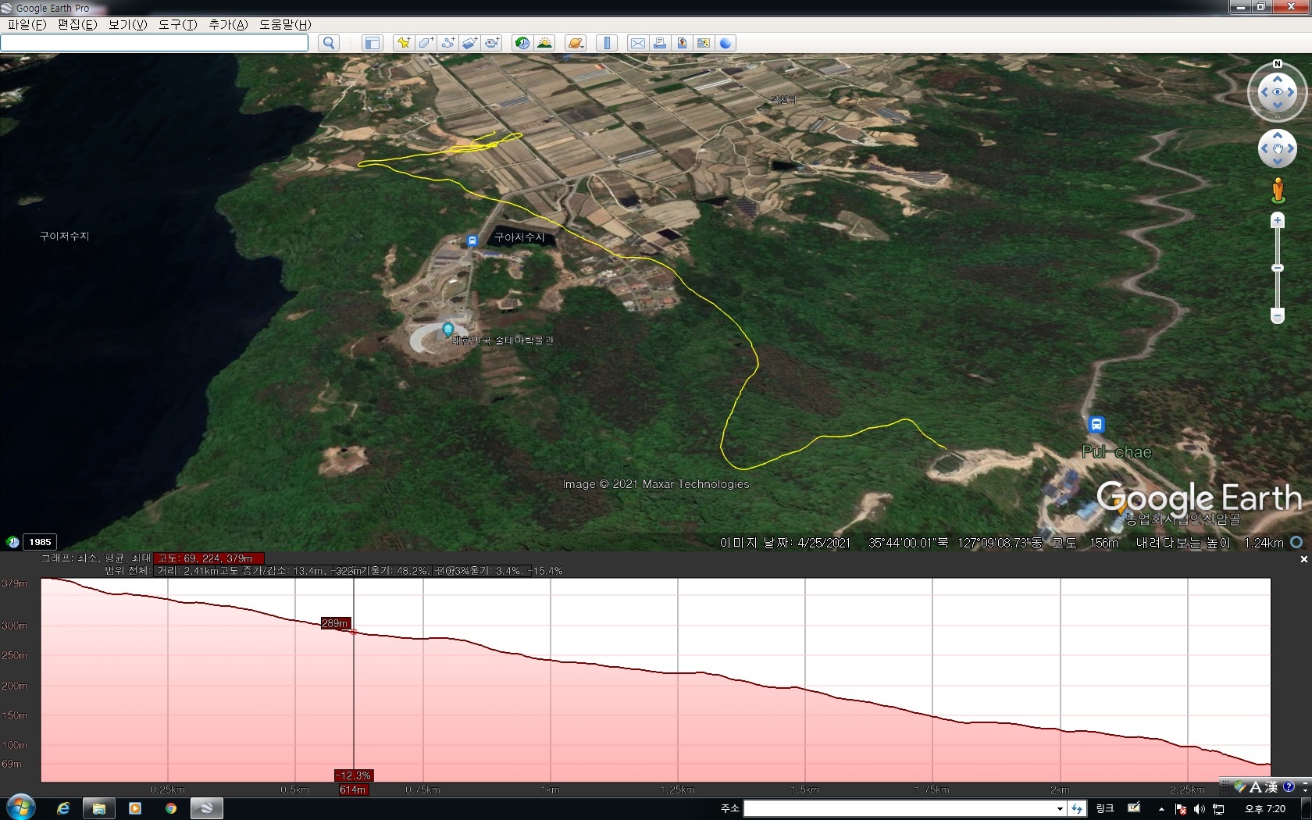The width and height of the screenshot is (1312, 820).
Task: Select the Add Path tool
Action: point(448,43)
